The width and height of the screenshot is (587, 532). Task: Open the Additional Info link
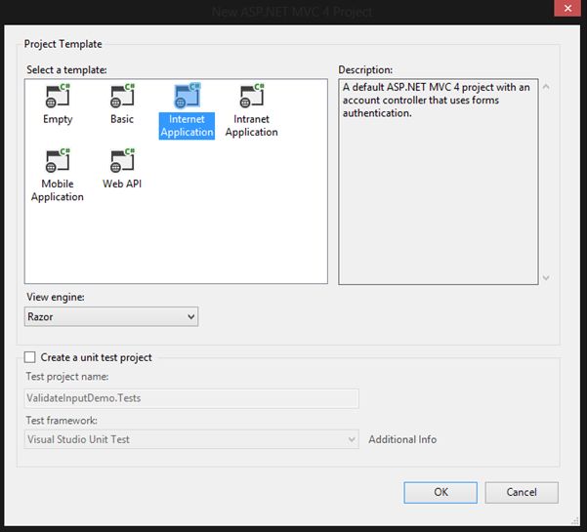coord(402,439)
